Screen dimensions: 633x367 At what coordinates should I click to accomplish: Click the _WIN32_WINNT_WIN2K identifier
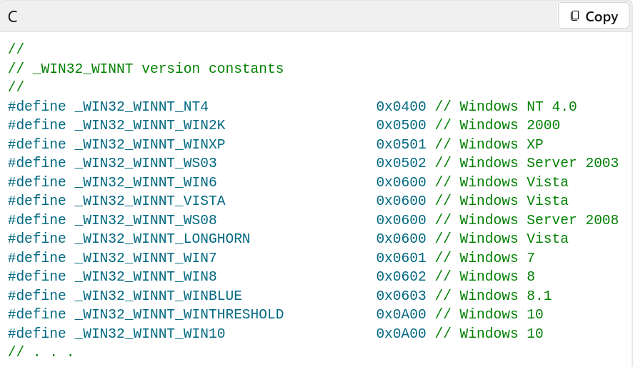coord(150,125)
